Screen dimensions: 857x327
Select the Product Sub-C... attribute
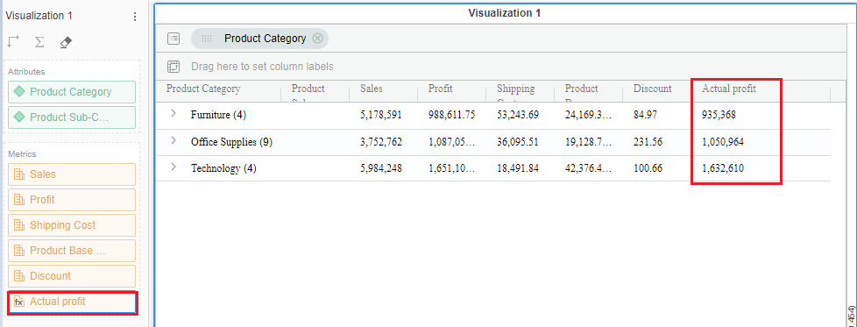(x=72, y=117)
